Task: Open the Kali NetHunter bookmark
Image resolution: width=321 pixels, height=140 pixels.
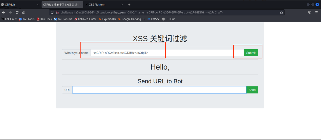Action: [x=85, y=19]
